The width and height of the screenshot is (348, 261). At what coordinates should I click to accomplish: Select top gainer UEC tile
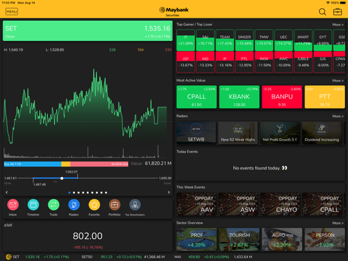click(284, 40)
